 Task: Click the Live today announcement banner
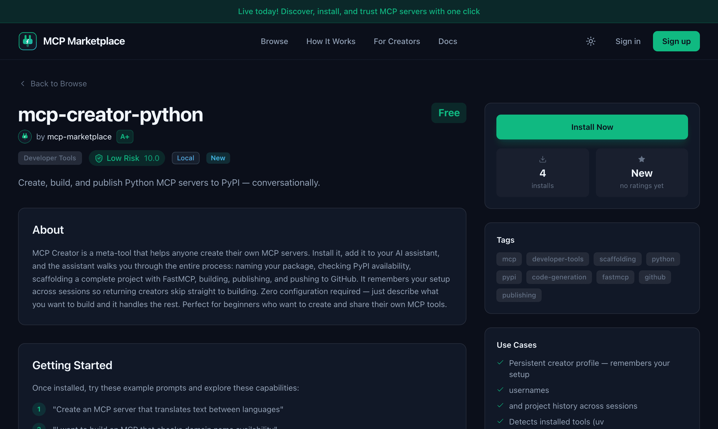click(x=359, y=11)
